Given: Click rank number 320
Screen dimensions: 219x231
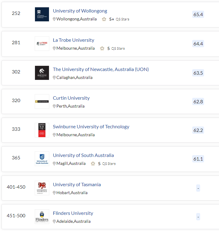Looking at the screenshot, I should [16, 101].
